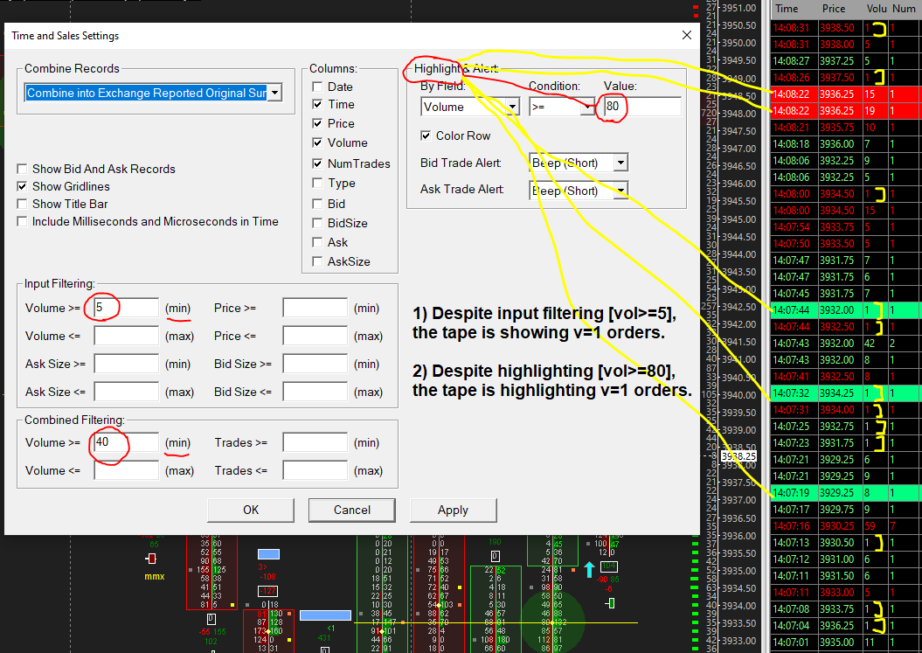Check Show Bid And Ask Records
Image resolution: width=922 pixels, height=653 pixels.
click(23, 169)
